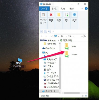Open the customize quick access toolbar arrow

pyautogui.click(x=53, y=31)
